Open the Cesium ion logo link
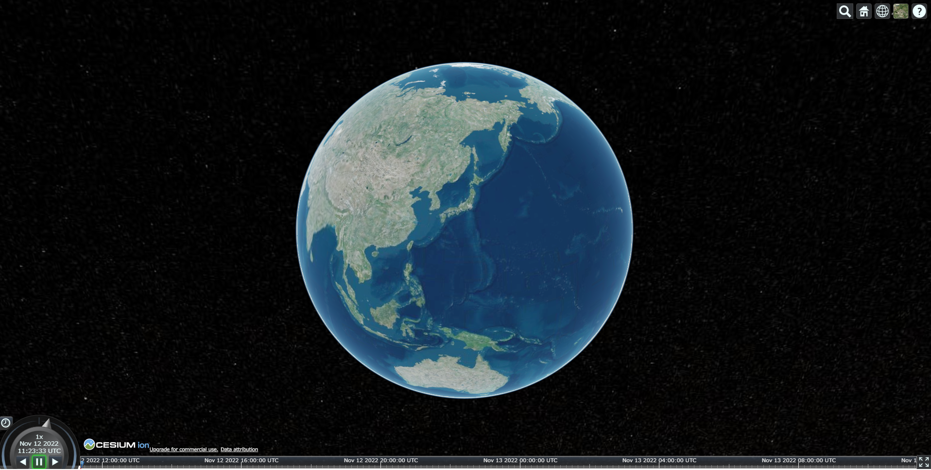The image size is (931, 470). (117, 444)
